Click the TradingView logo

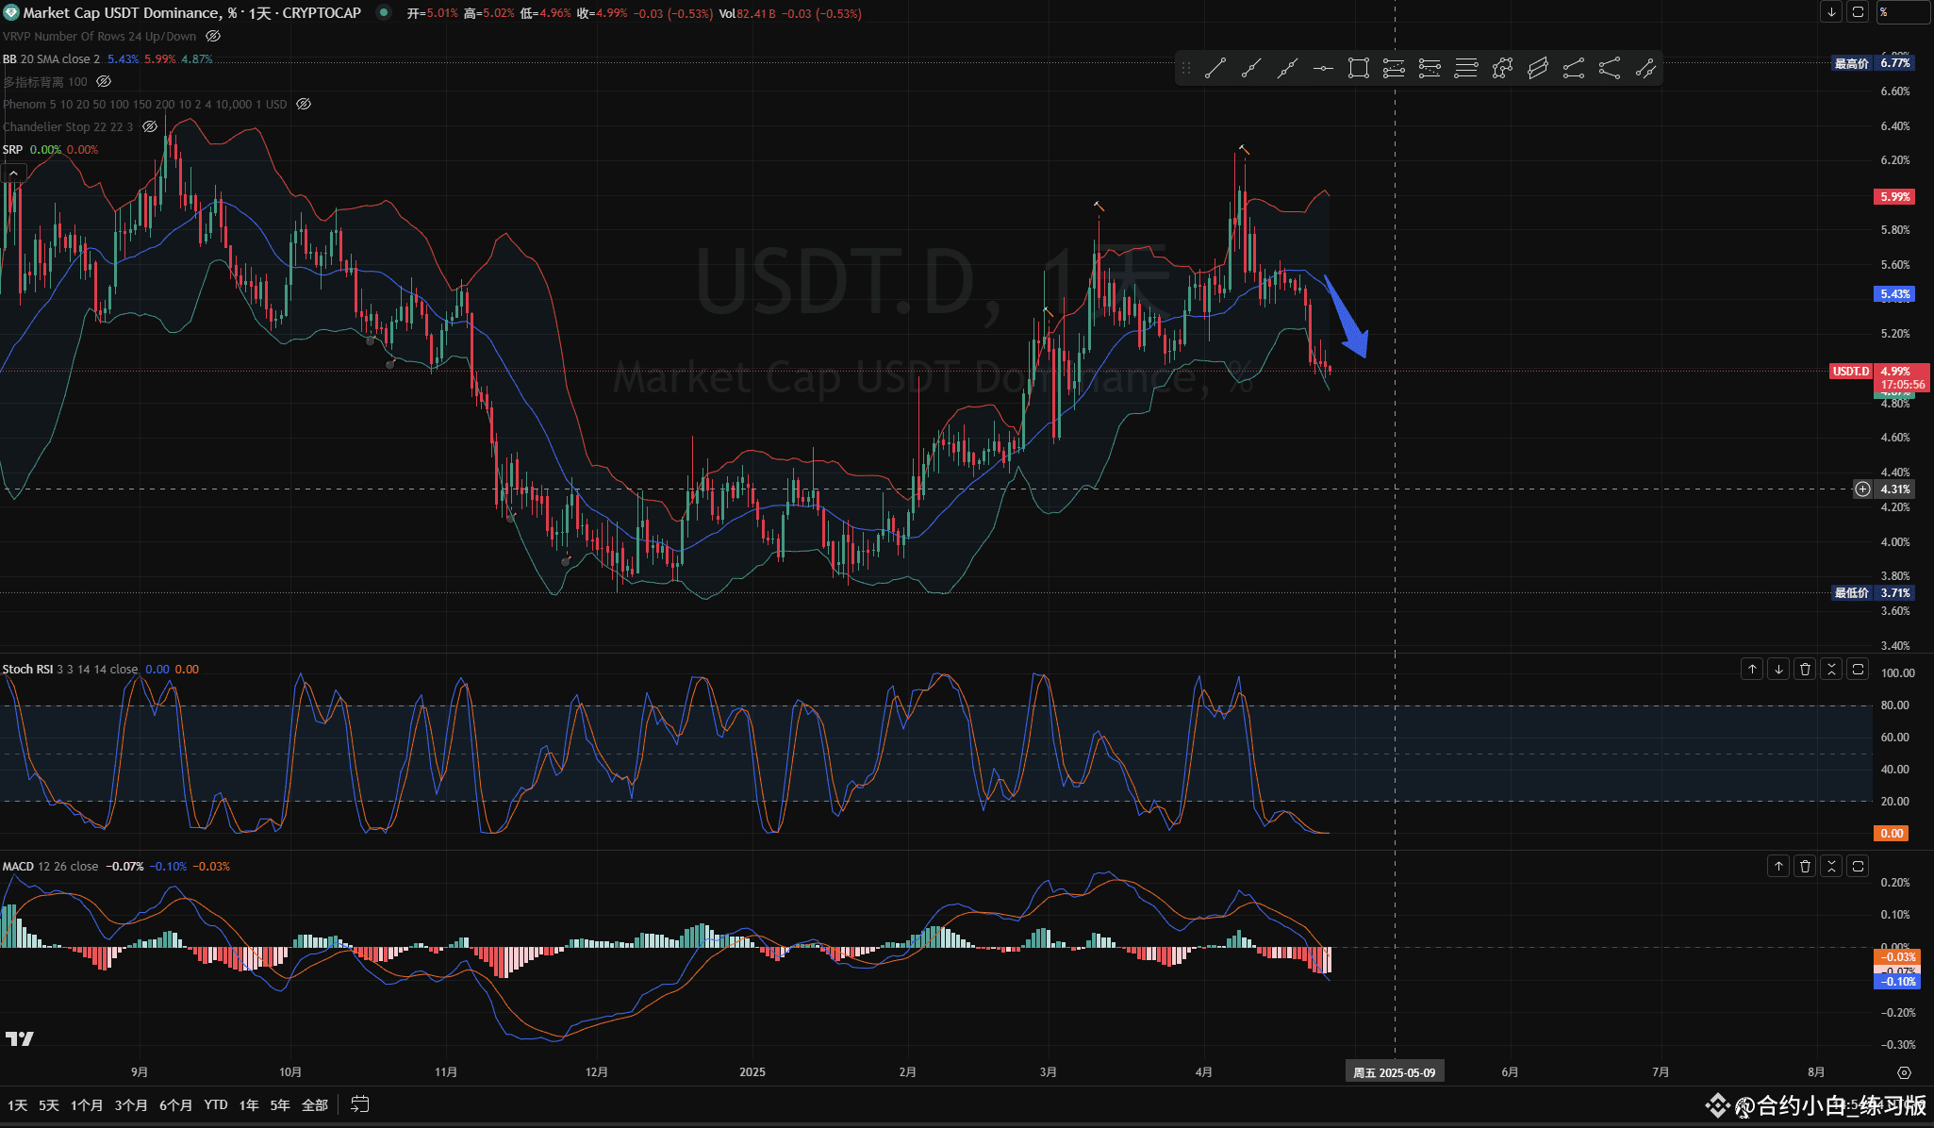(19, 1038)
